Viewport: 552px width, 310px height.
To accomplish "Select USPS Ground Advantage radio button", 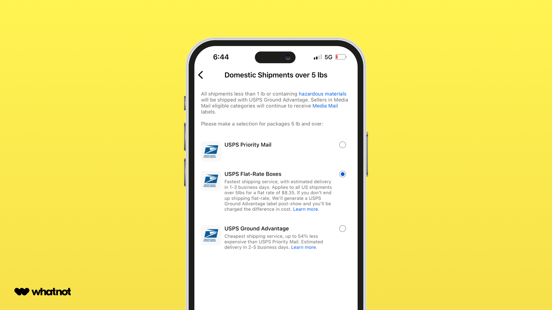I will pos(342,228).
